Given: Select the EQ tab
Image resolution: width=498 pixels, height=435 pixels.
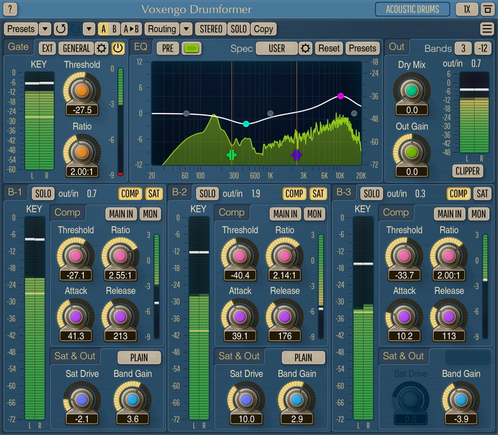Looking at the screenshot, I should click(140, 47).
